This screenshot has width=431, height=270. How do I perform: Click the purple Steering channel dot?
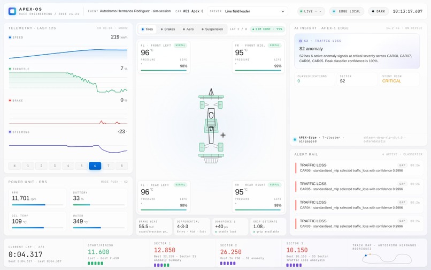pyautogui.click(x=10, y=132)
